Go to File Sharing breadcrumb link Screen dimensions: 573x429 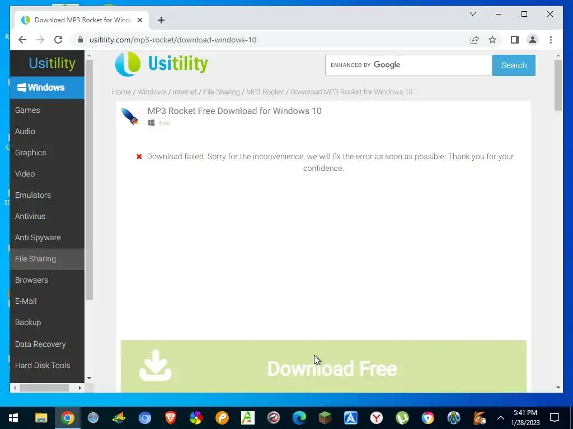pos(222,92)
